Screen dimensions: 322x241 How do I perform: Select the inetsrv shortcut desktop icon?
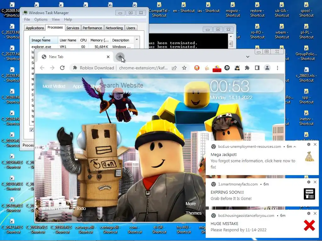point(306,118)
